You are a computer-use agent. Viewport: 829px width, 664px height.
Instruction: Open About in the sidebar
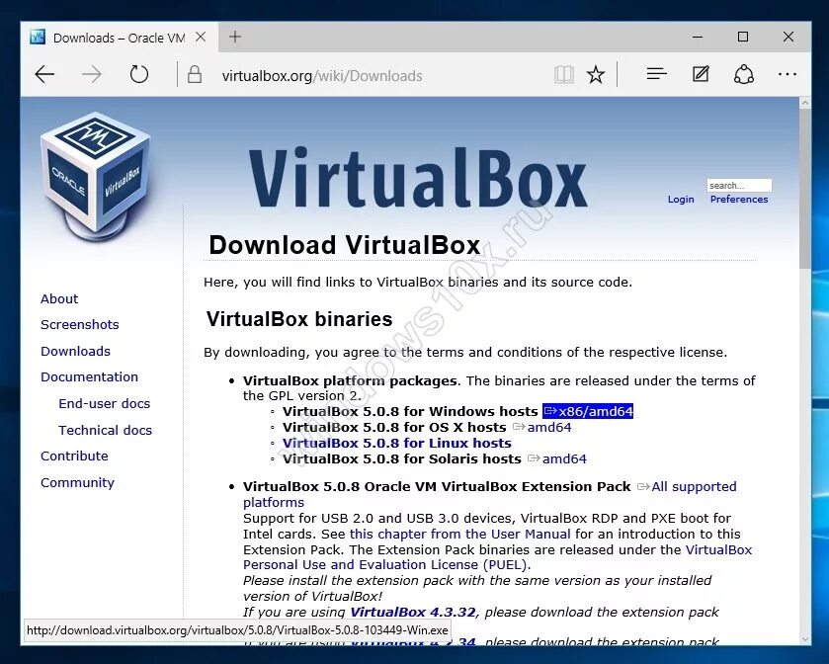(x=59, y=298)
